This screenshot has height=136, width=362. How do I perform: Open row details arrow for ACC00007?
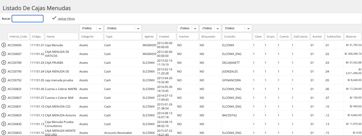click(4, 54)
